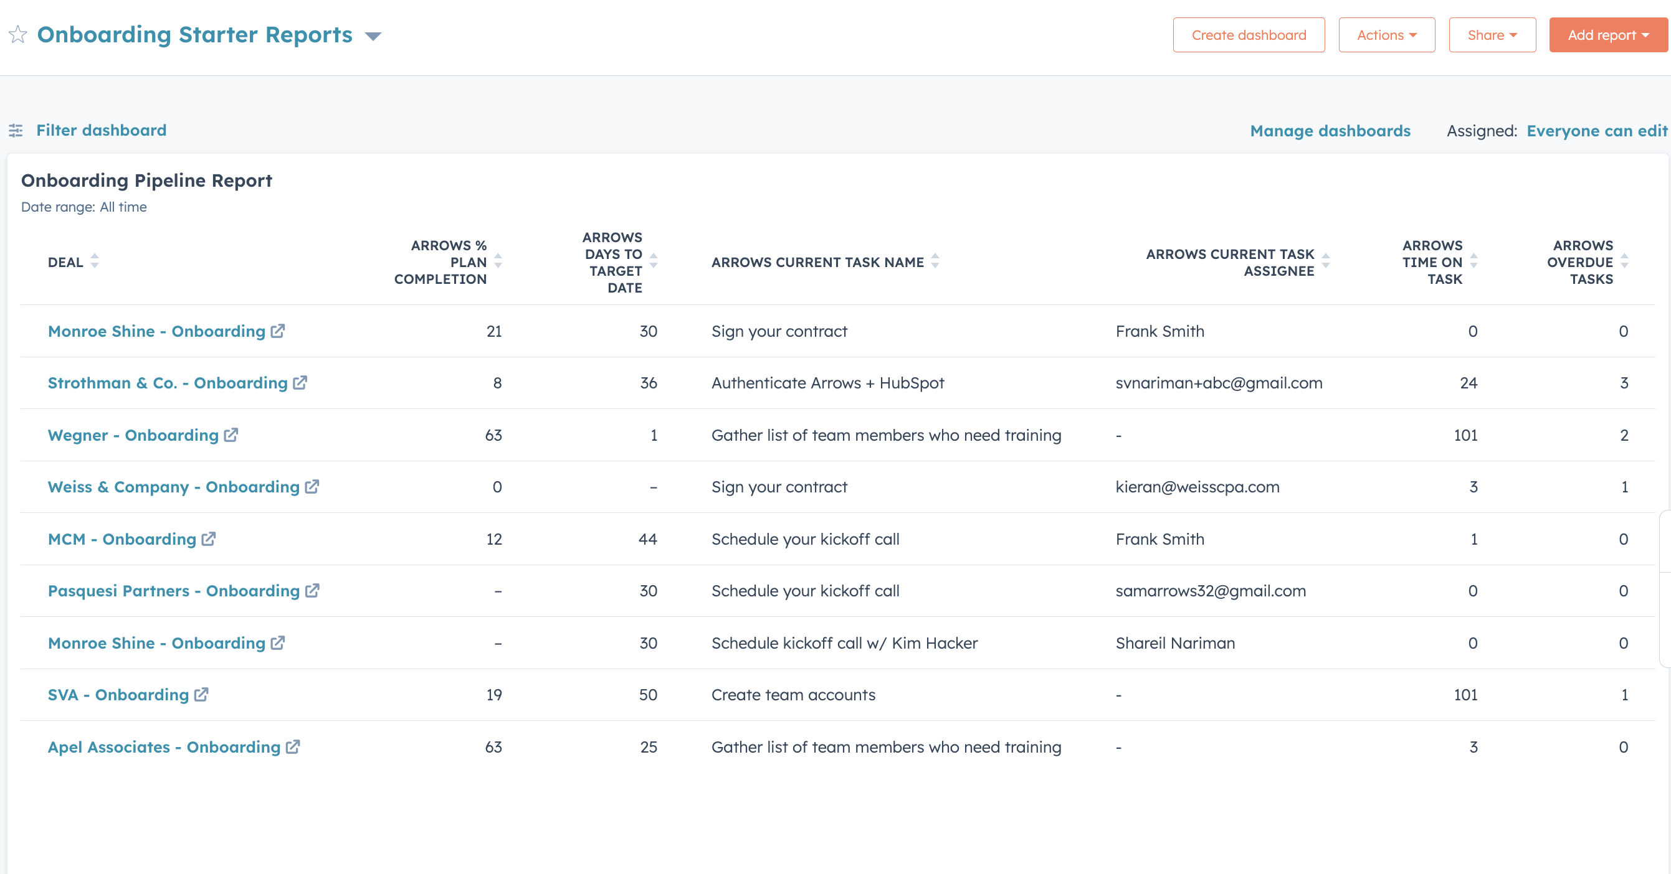This screenshot has width=1671, height=874.
Task: Sort by Arrows Overdue Tasks column
Action: (x=1625, y=261)
